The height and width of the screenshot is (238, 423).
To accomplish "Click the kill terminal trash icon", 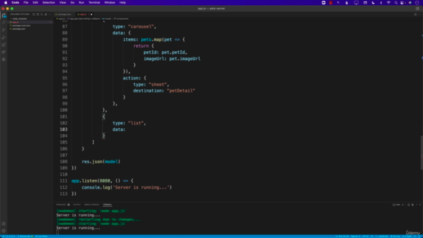I will [412, 205].
